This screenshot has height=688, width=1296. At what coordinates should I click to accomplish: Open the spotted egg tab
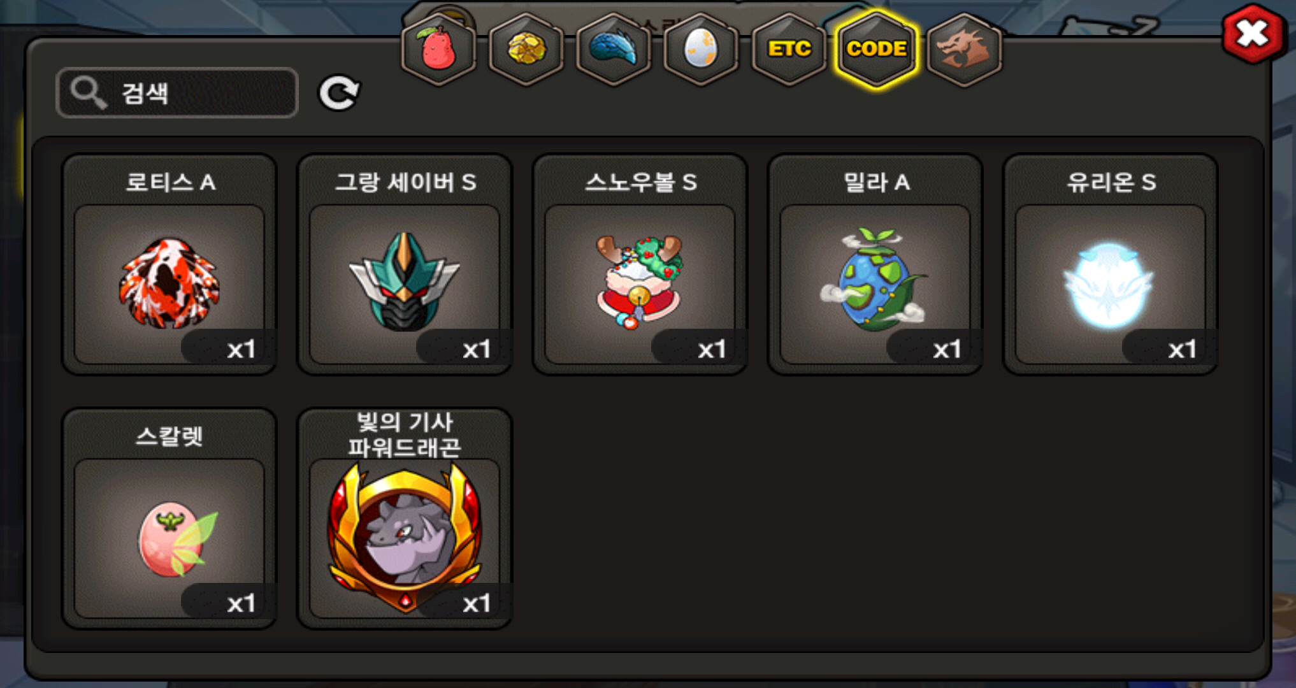click(701, 50)
